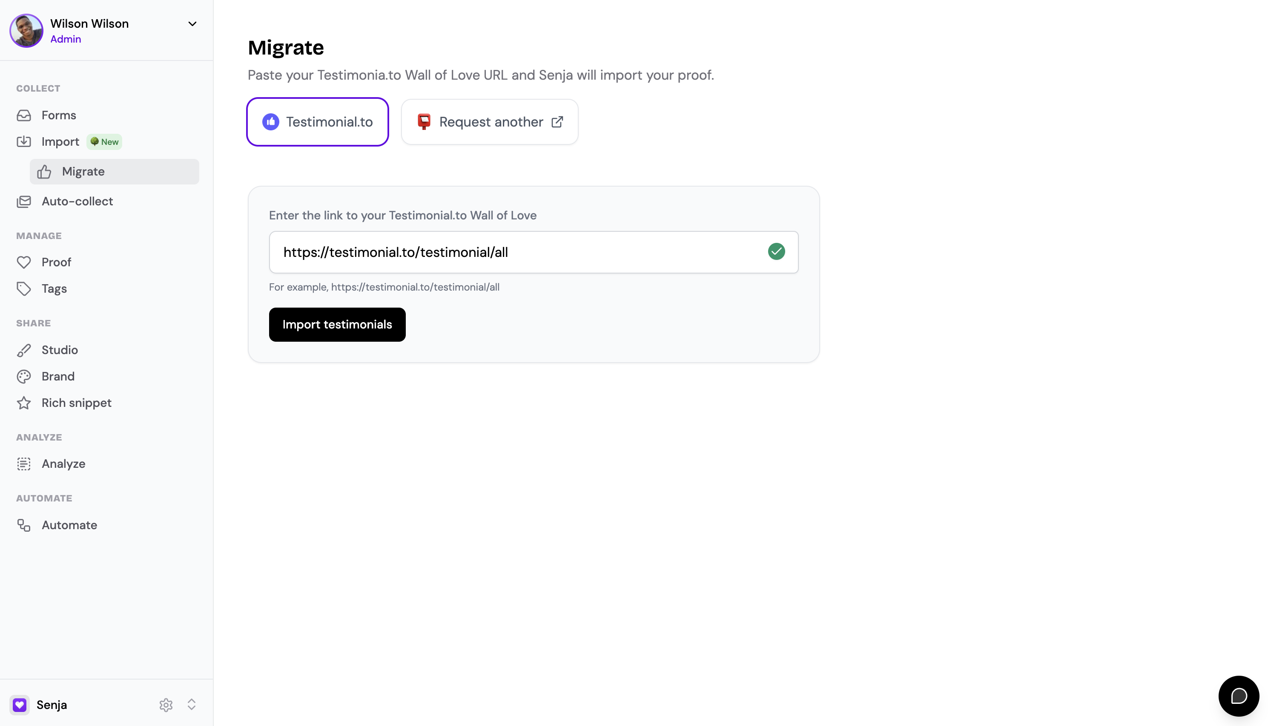
Task: Click the Studio brush icon
Action: [x=24, y=350]
